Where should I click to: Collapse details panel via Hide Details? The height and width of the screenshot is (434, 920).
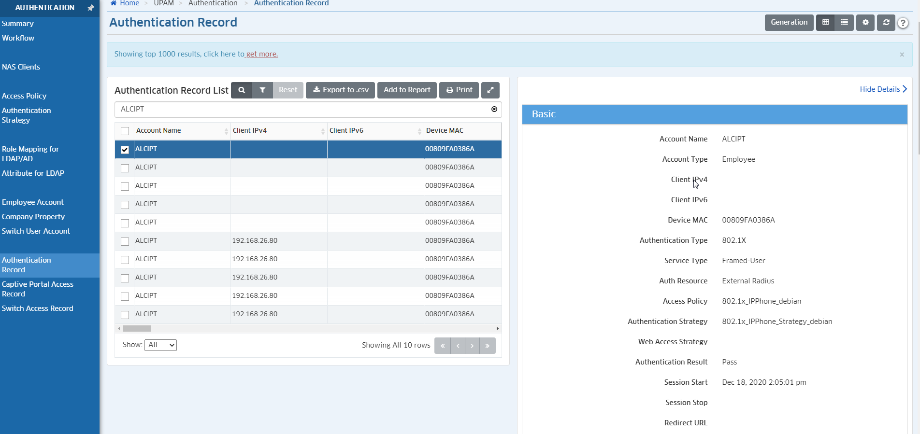click(x=883, y=89)
